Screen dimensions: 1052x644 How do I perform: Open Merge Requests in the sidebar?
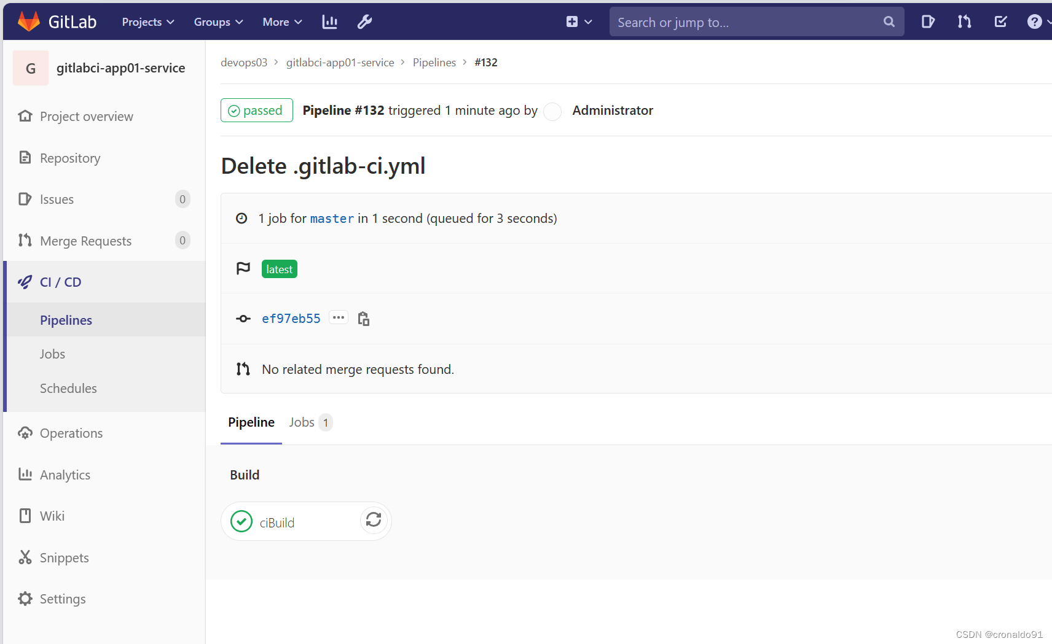click(x=85, y=241)
